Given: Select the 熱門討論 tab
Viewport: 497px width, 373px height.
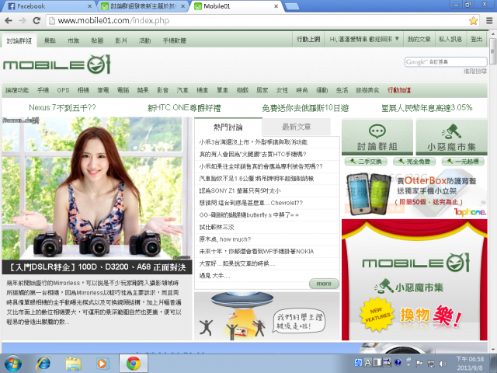Looking at the screenshot, I should (228, 127).
